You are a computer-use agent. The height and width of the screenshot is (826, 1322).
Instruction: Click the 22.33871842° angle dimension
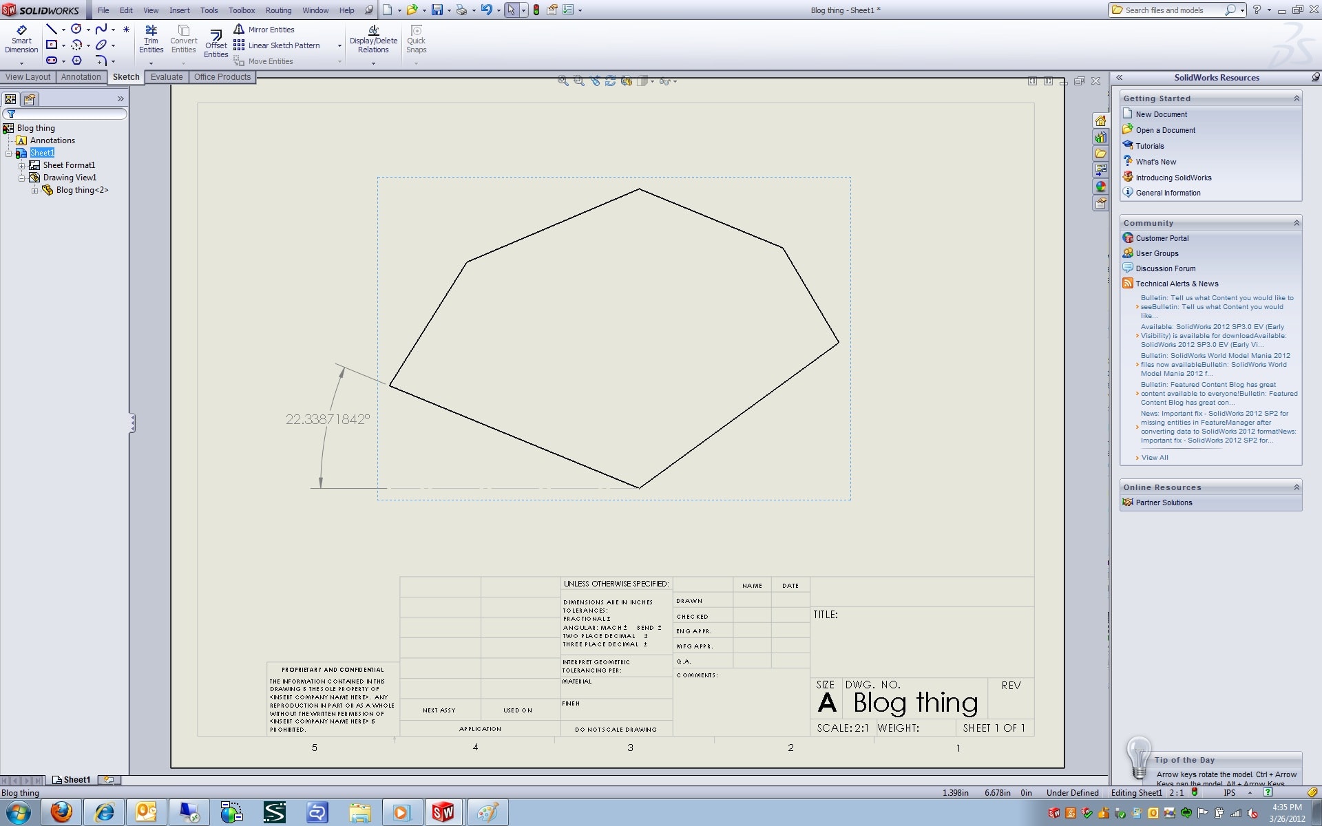point(328,419)
